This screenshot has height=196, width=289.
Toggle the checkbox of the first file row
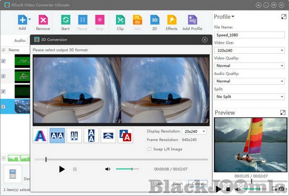(x=4, y=61)
